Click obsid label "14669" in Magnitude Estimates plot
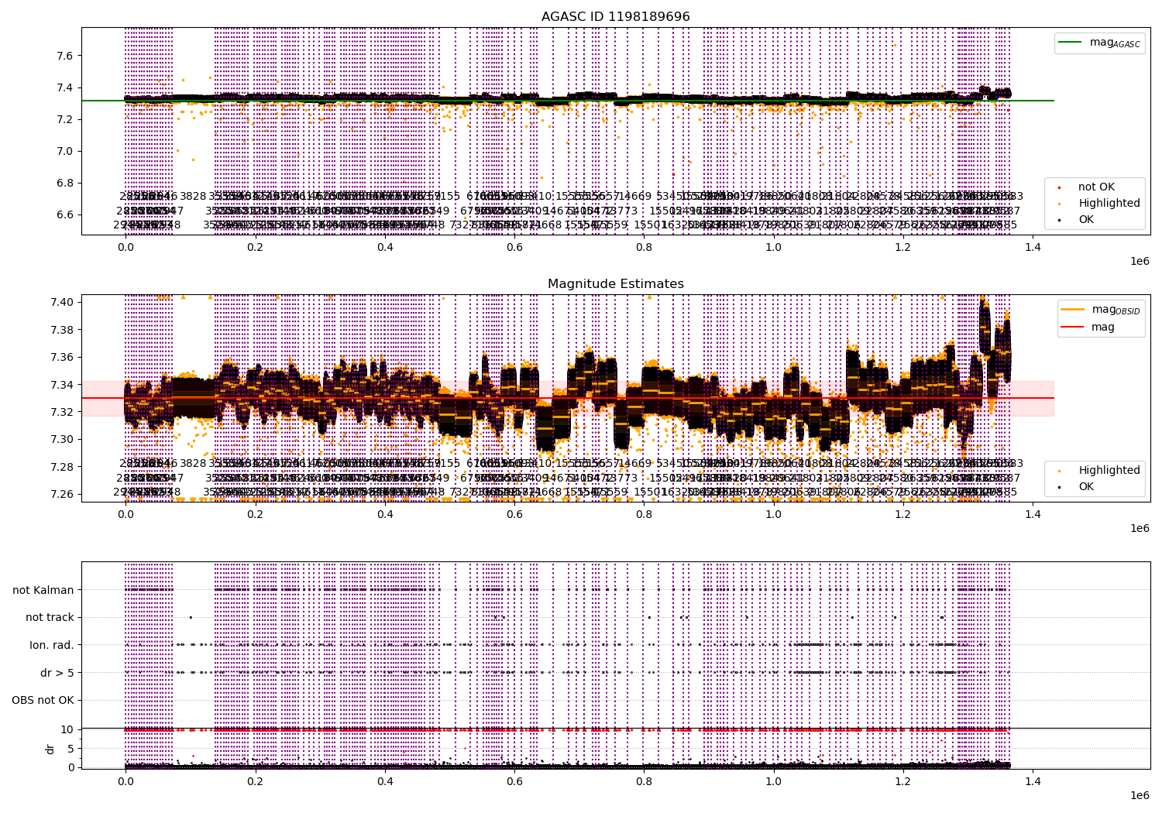Screen dimensions: 1162x813 pyautogui.click(x=635, y=464)
